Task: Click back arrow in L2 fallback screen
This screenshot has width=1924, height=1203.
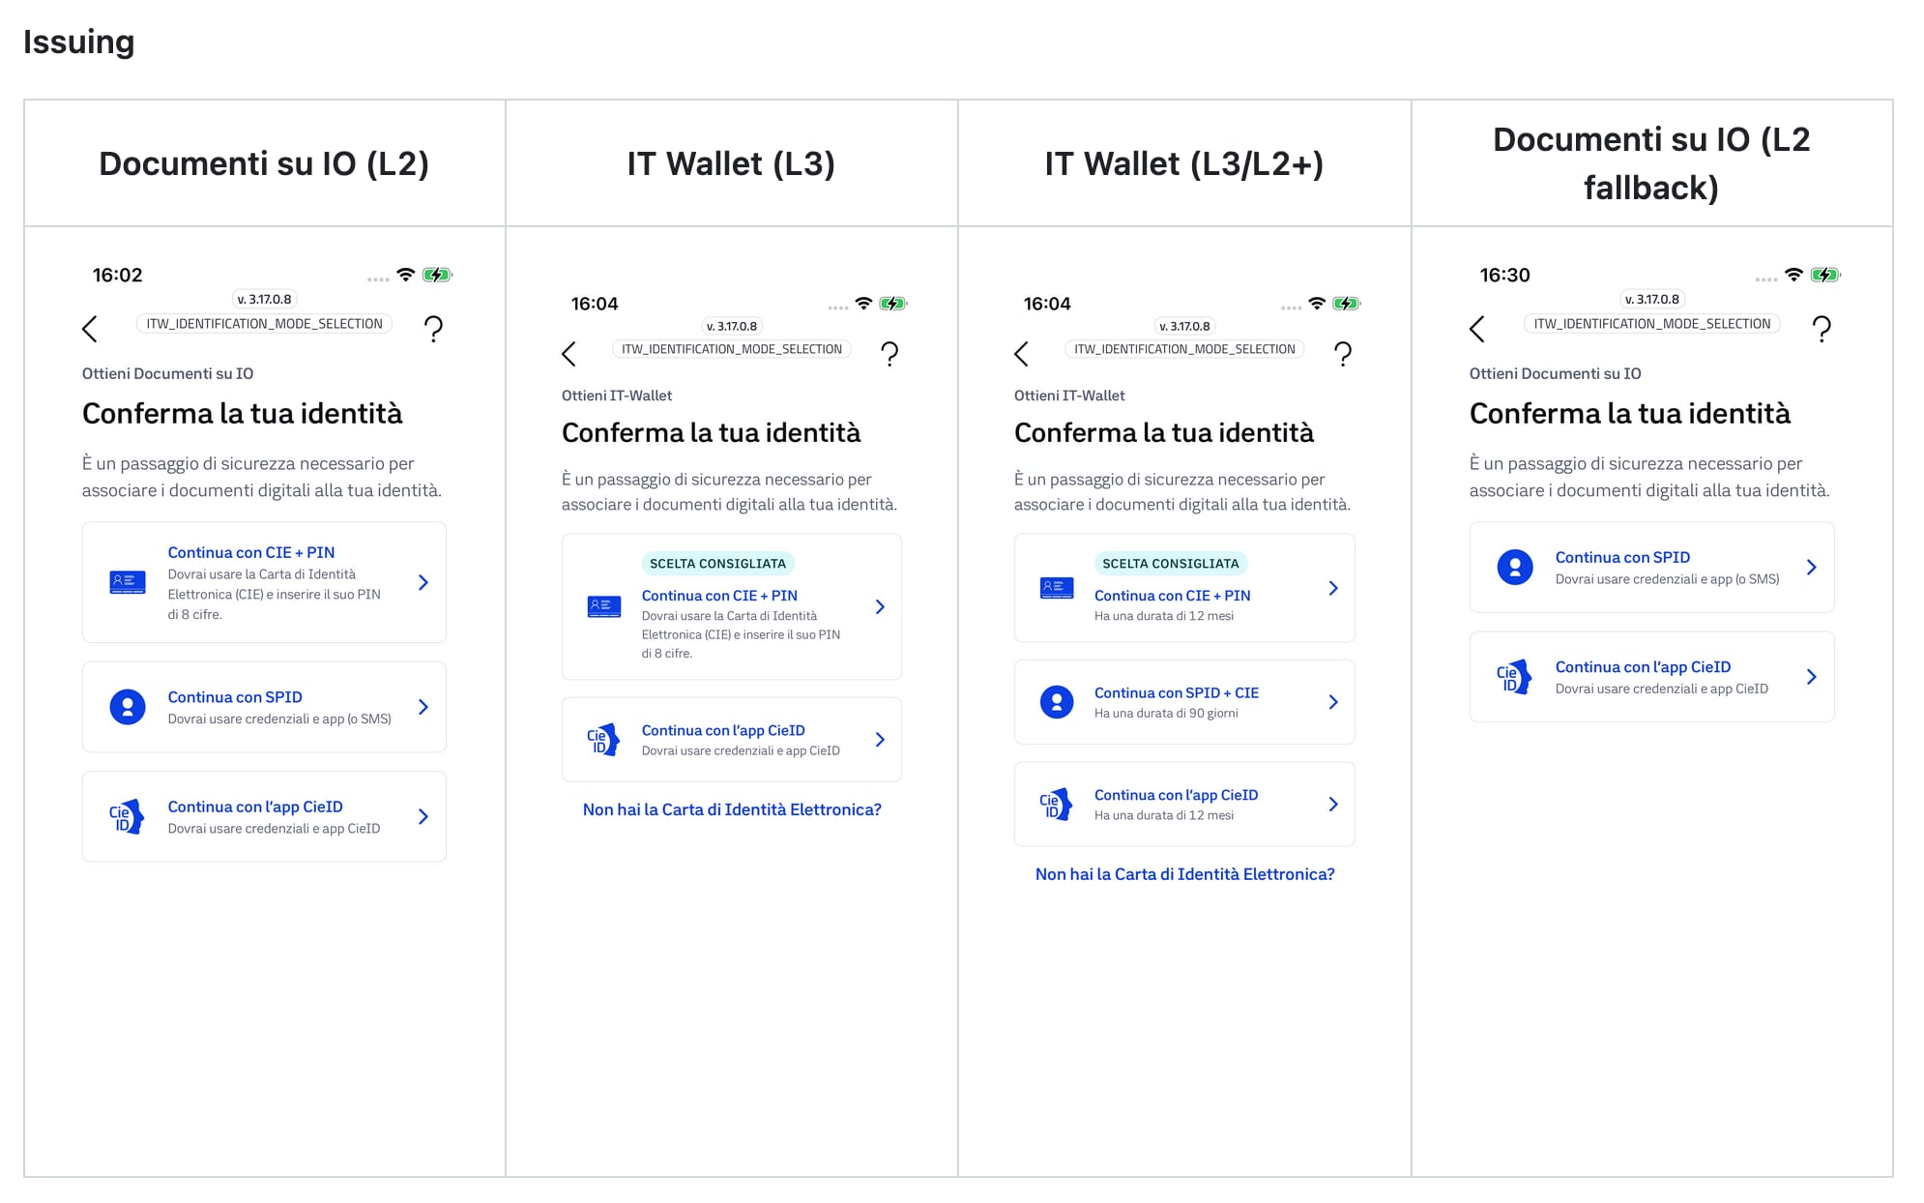Action: (1477, 329)
